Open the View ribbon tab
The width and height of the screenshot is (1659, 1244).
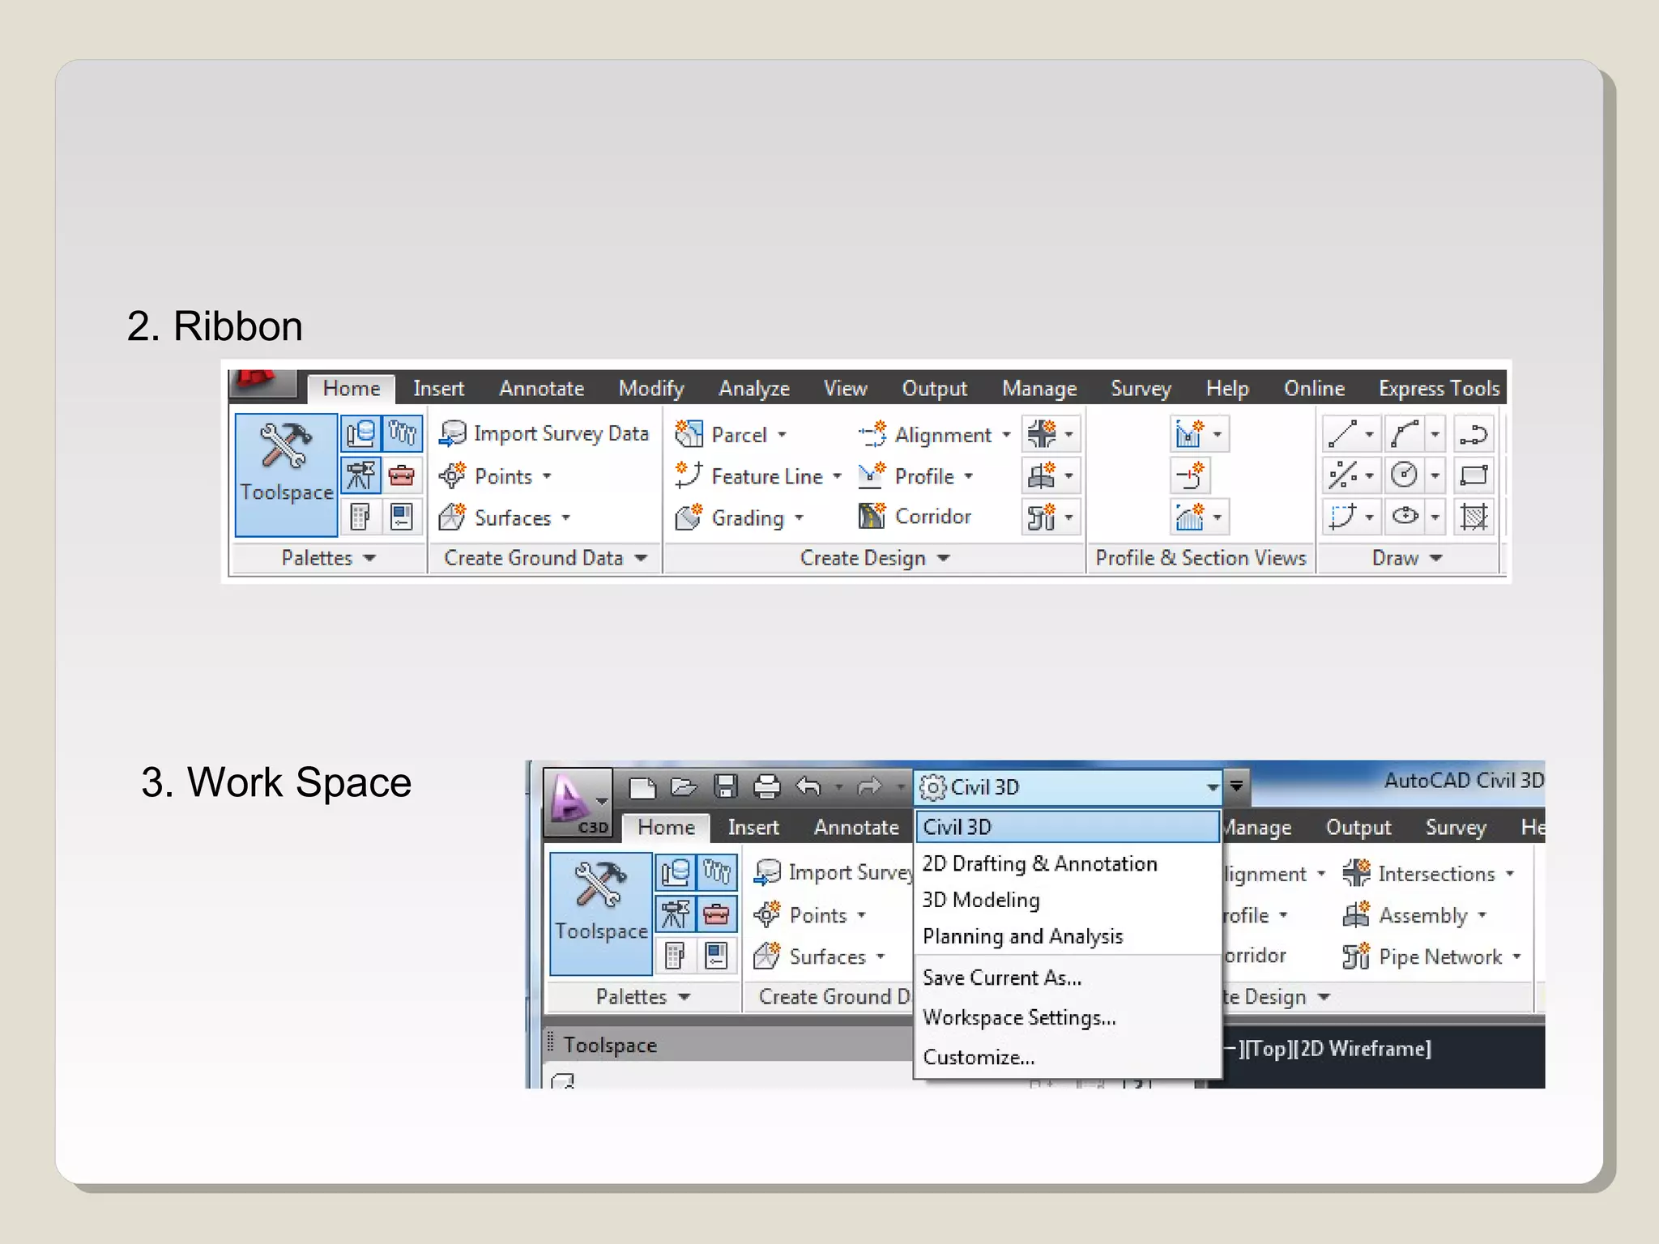click(845, 389)
